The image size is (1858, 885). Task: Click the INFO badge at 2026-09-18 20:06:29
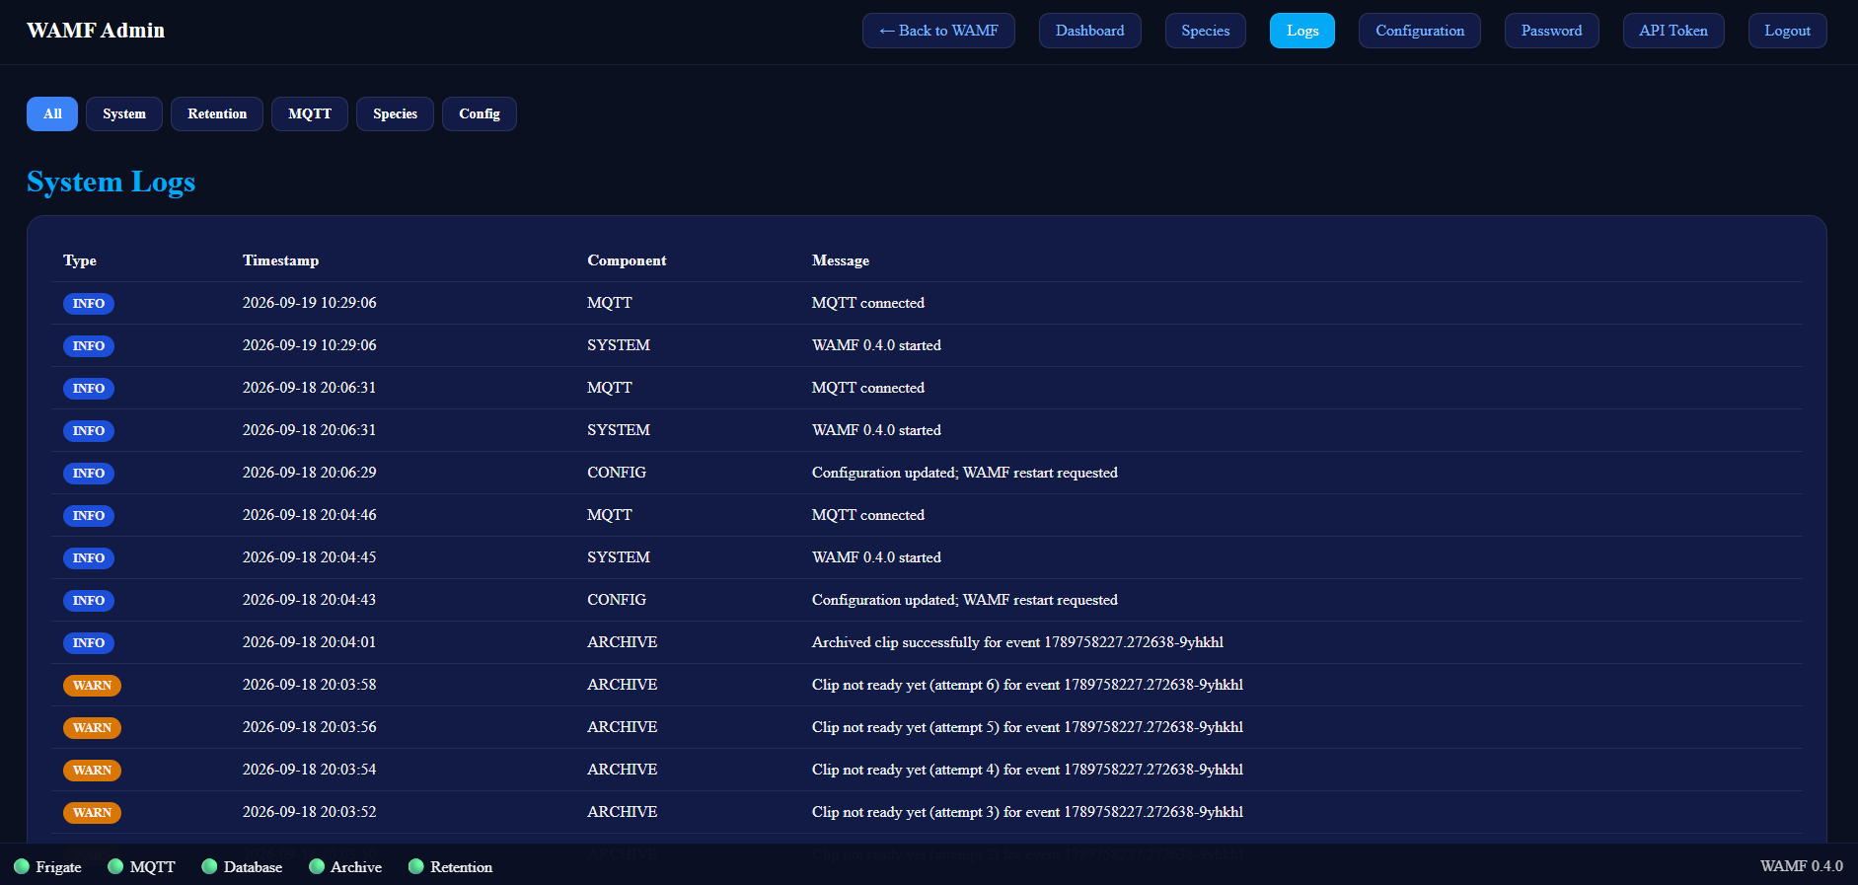(89, 474)
